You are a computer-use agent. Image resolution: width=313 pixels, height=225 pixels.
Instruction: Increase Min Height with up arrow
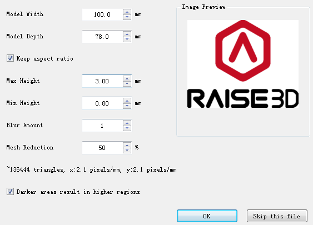tap(127, 101)
